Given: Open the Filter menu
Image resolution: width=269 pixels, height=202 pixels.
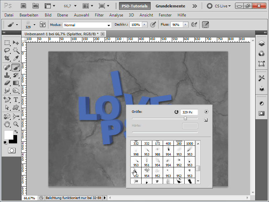Looking at the screenshot, I should [x=99, y=15].
